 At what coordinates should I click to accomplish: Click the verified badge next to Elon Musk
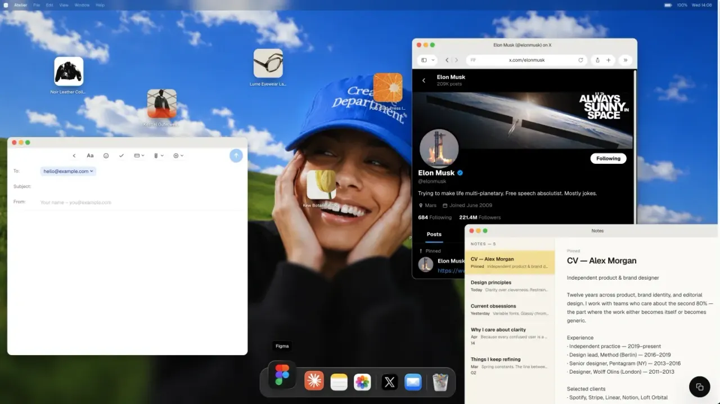[x=460, y=173]
